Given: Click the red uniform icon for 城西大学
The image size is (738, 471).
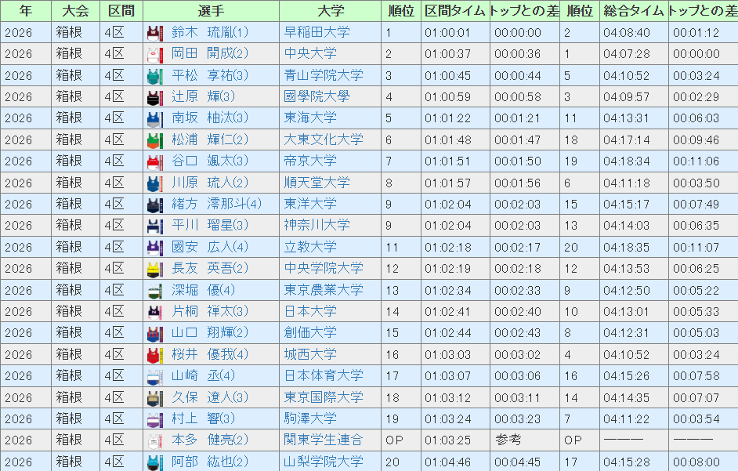Looking at the screenshot, I should pos(154,354).
